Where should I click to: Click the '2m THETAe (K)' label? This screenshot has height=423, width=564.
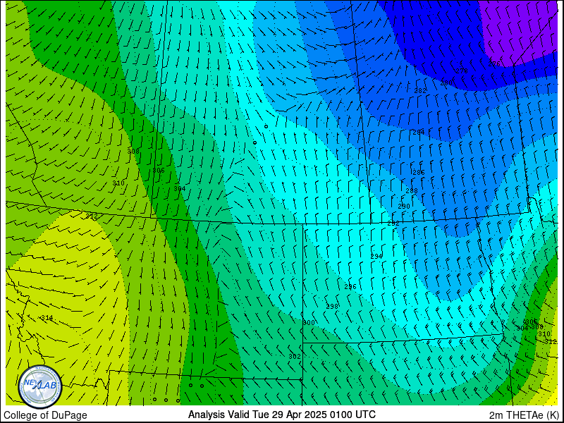(525, 415)
